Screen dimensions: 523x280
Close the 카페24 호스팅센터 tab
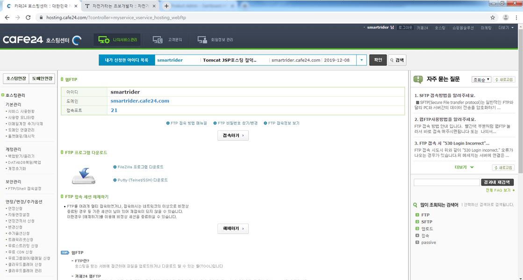point(76,6)
